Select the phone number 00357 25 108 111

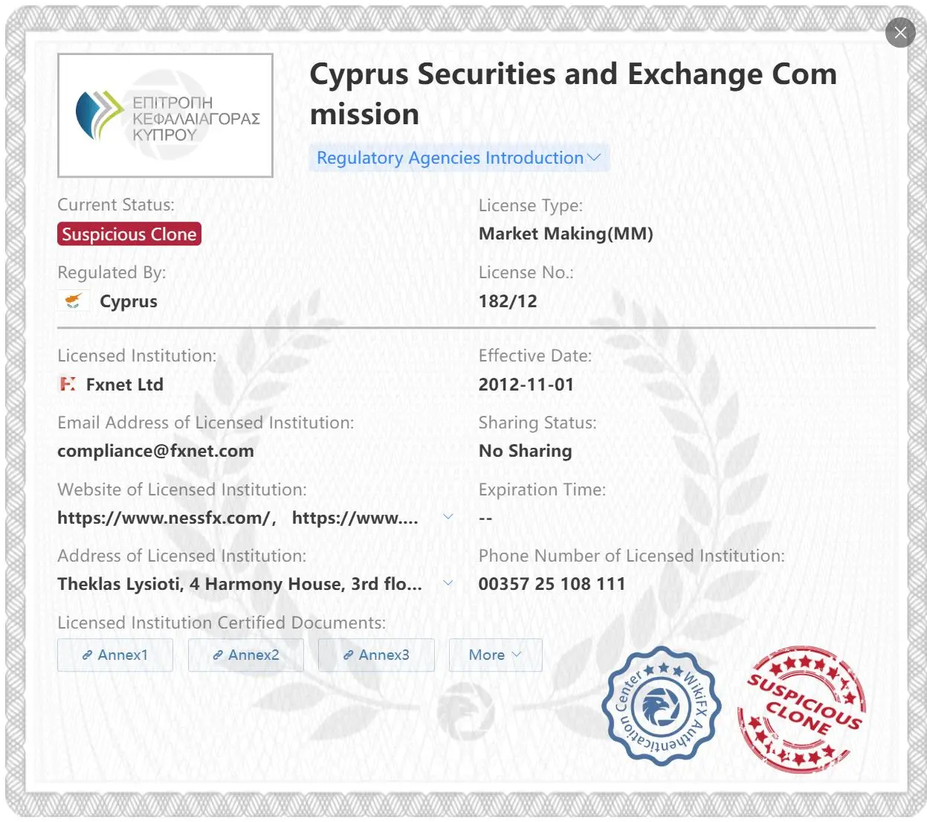[552, 584]
